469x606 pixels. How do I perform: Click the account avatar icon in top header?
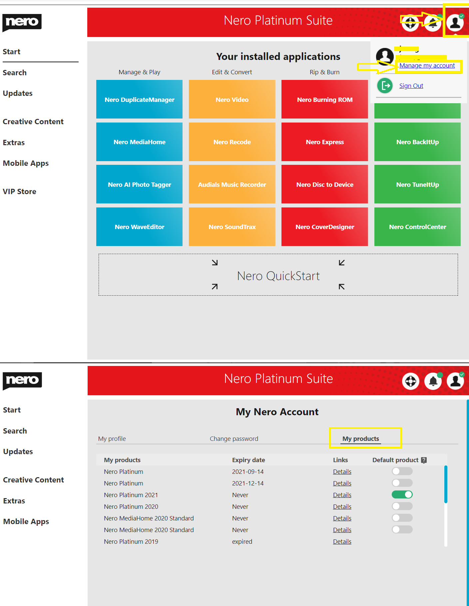tap(455, 23)
